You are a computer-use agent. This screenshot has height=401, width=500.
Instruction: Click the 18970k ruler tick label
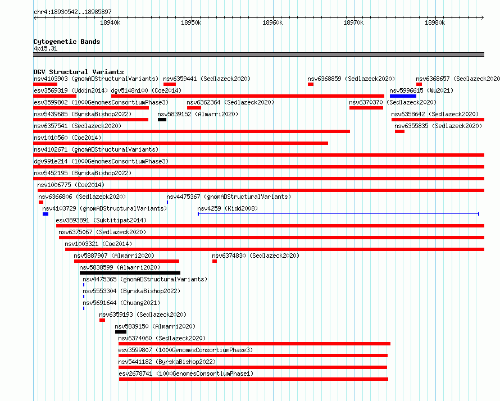[x=353, y=22]
